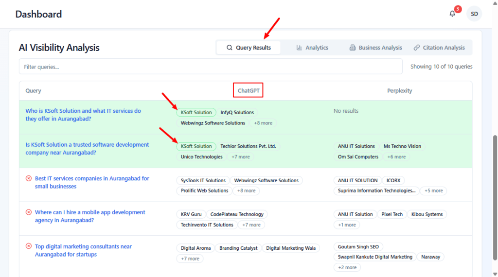Expand +6 more next to Om Sai Computers
Image resolution: width=498 pixels, height=277 pixels.
[x=397, y=157]
